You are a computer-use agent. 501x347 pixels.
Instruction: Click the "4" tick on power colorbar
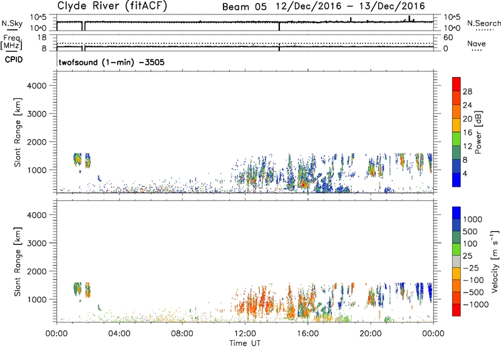465,173
